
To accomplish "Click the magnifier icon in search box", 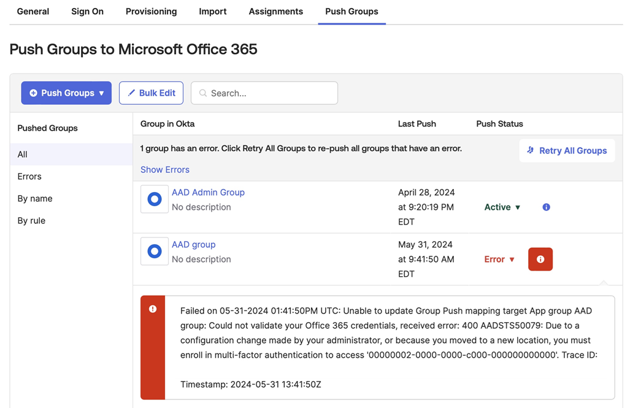I will point(203,93).
